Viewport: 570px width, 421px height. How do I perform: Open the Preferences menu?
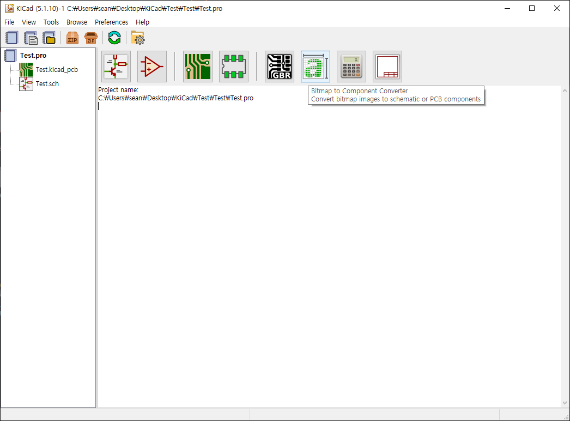(x=111, y=22)
